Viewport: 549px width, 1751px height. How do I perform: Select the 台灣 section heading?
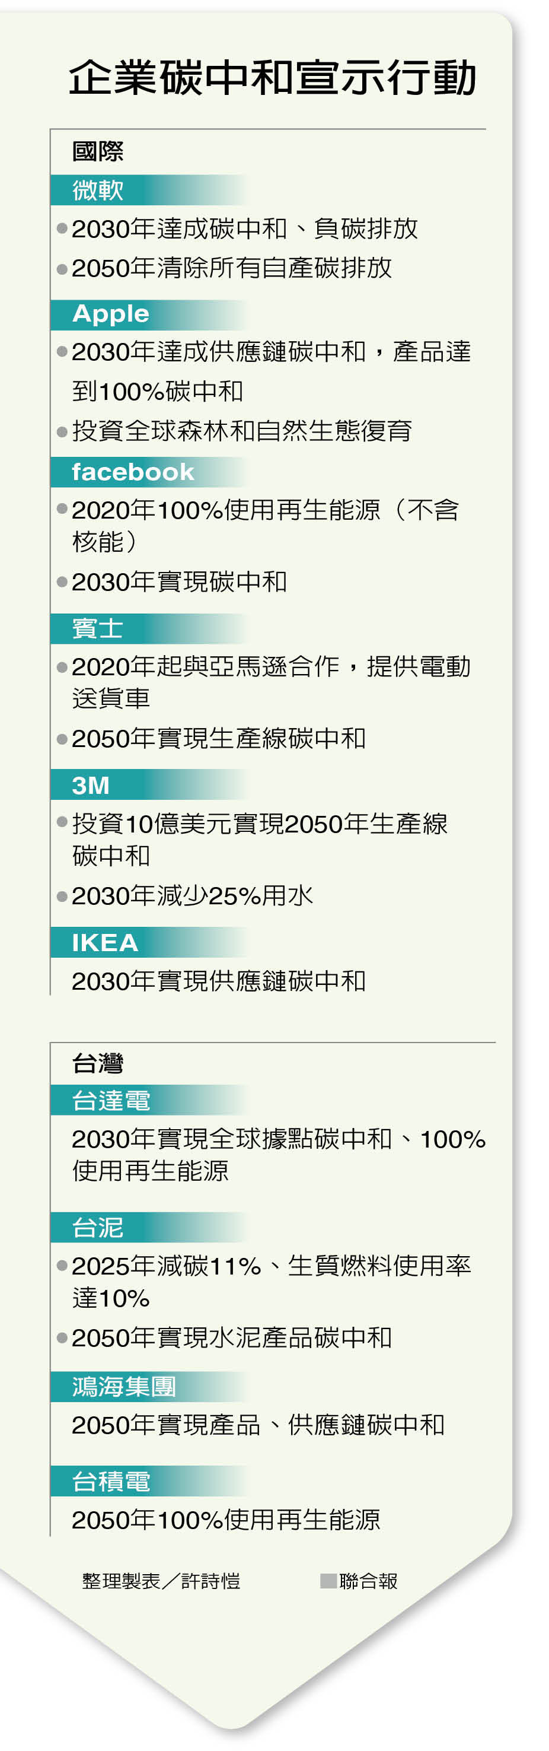98,1063
